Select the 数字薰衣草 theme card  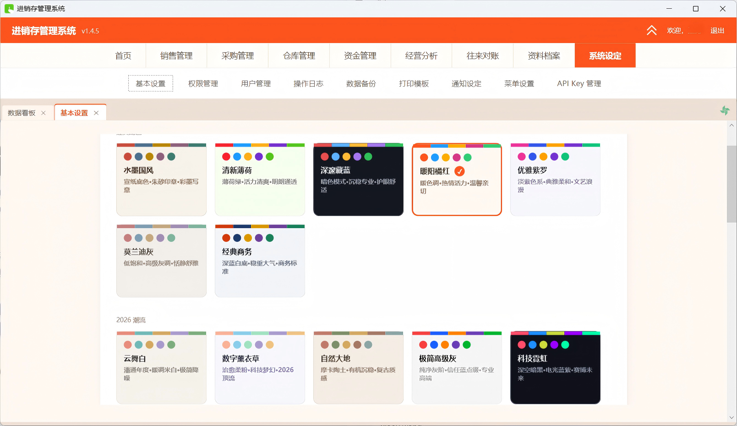(260, 367)
